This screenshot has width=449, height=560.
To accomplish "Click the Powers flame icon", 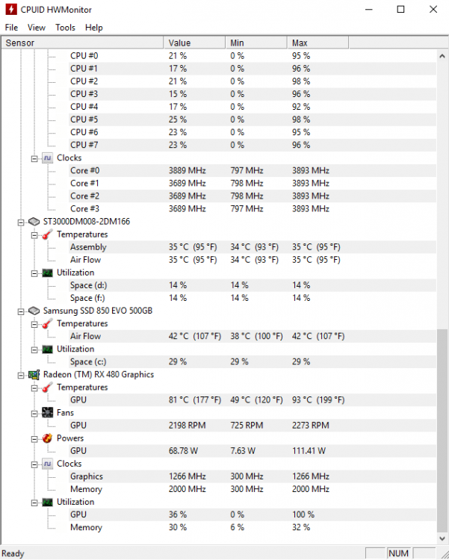I will [47, 438].
